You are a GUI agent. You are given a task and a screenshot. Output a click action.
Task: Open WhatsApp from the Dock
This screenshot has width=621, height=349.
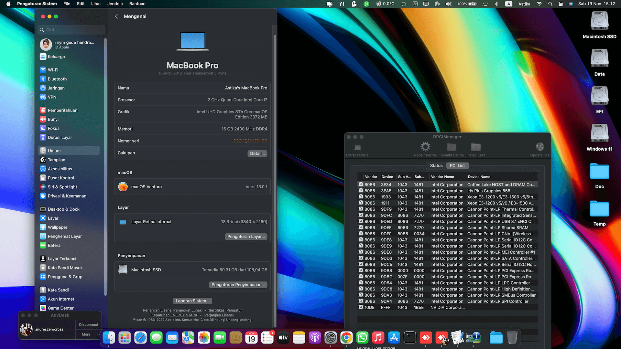[362, 338]
